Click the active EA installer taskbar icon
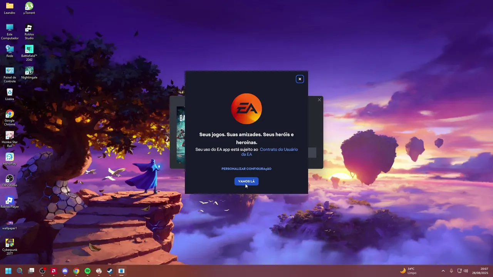Screen dimensions: 493x277 point(121,271)
